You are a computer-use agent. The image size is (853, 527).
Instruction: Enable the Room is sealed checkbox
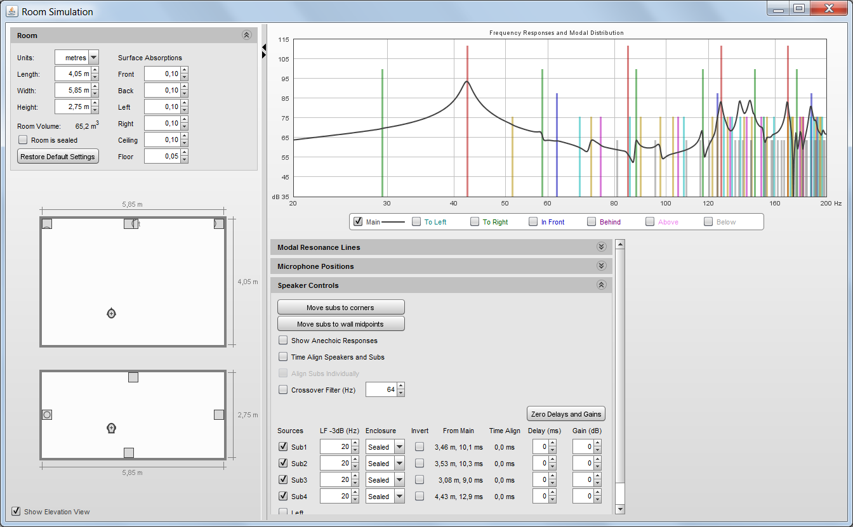click(23, 140)
